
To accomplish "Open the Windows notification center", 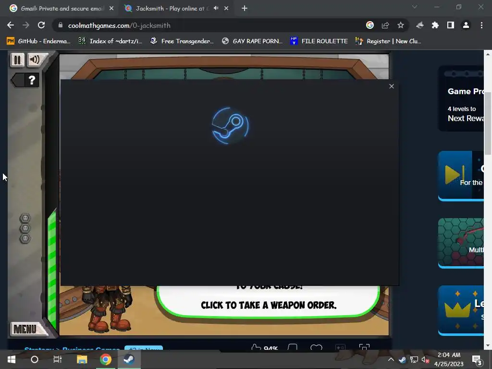I will pyautogui.click(x=477, y=359).
